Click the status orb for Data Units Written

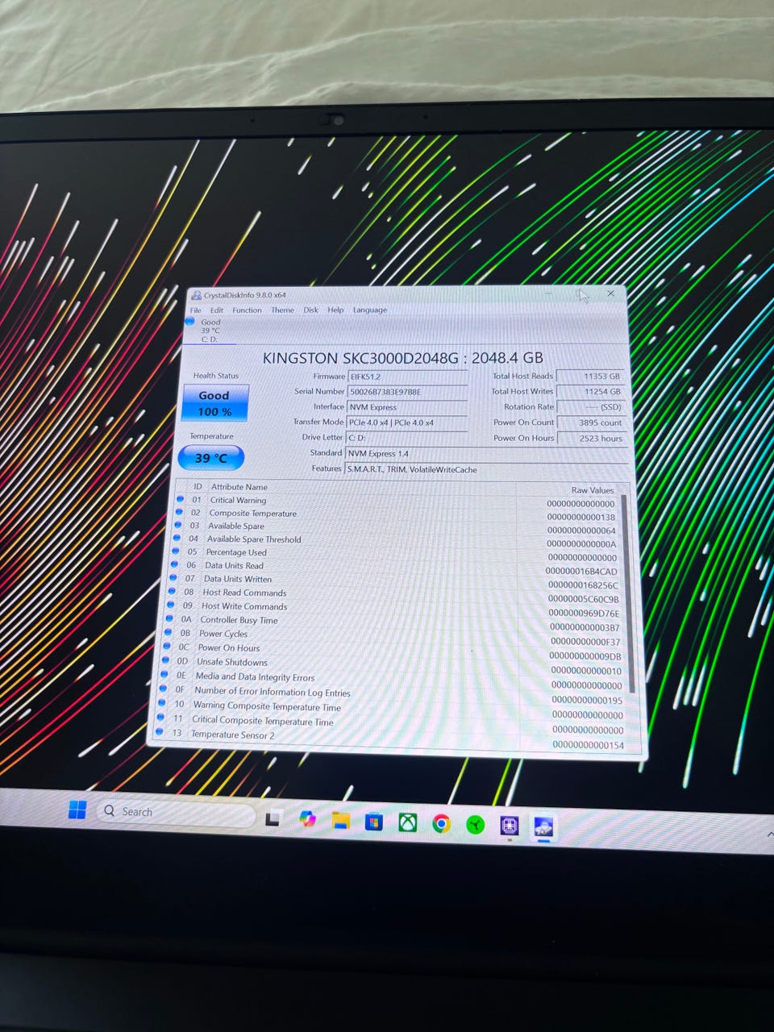point(174,577)
